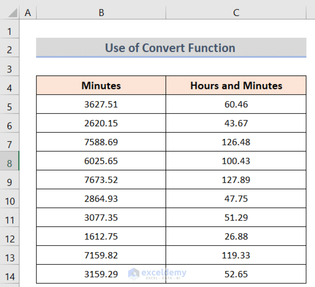Screen dimensions: 315x287
Task: Select row 10 header
Action: click(x=9, y=198)
